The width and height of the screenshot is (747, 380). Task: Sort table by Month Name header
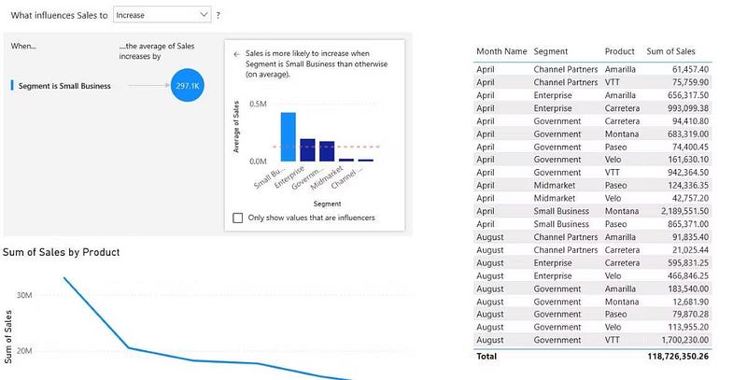(x=501, y=51)
